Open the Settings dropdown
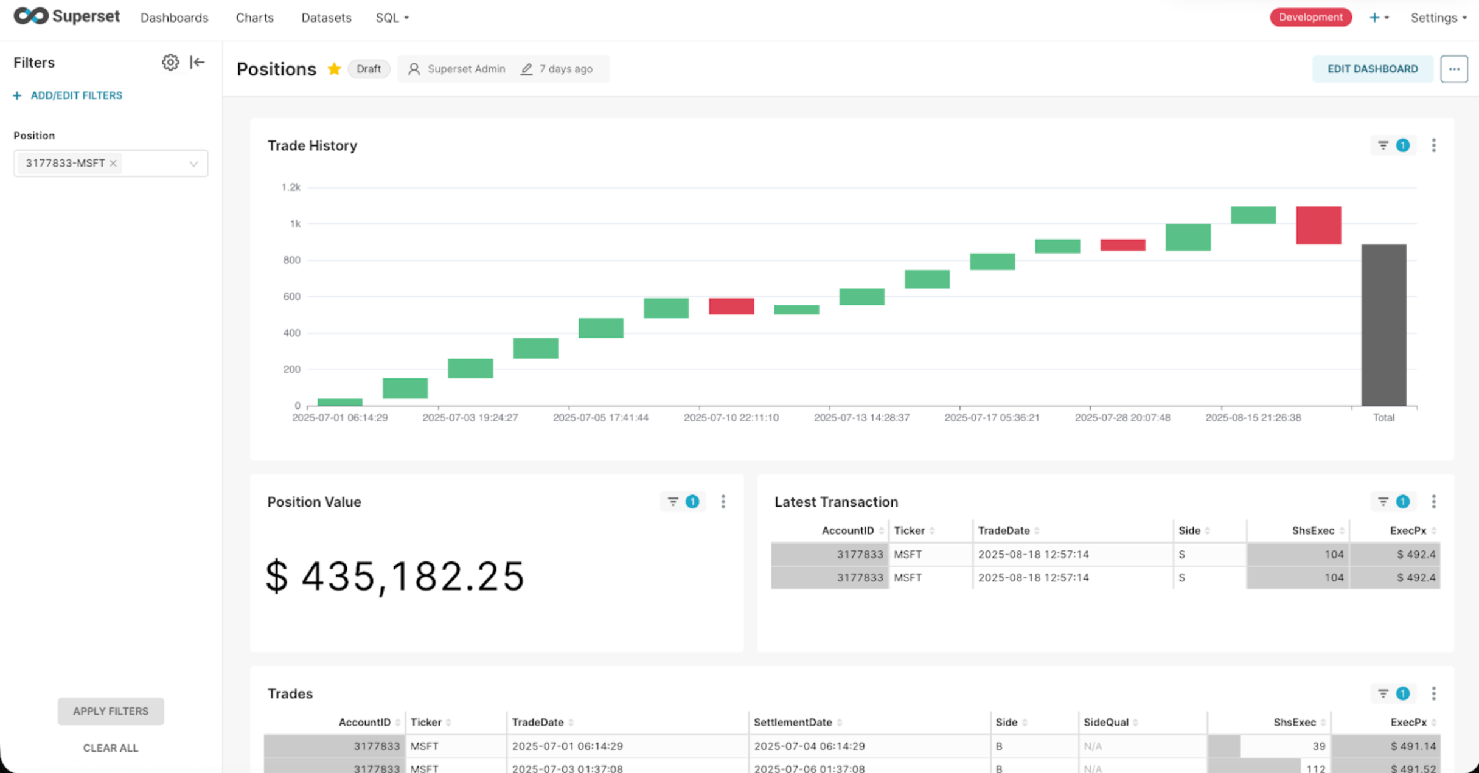Image resolution: width=1479 pixels, height=773 pixels. (x=1438, y=18)
